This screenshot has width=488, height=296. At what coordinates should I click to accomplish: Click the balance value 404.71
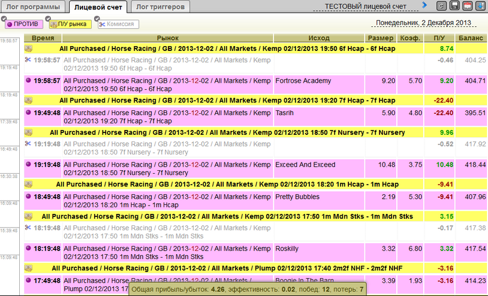tap(475, 81)
